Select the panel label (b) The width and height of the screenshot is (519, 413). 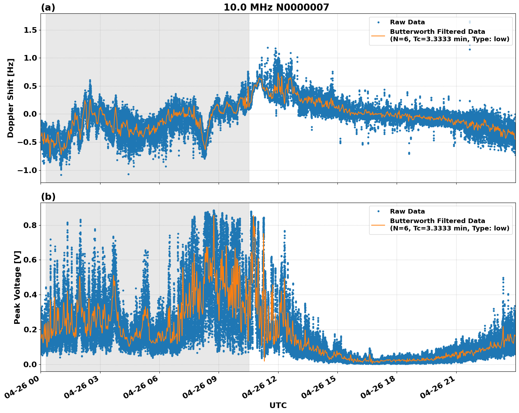[x=48, y=196]
